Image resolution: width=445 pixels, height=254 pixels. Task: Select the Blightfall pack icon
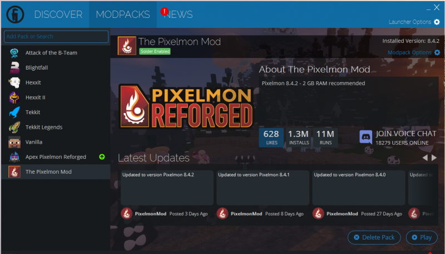[x=14, y=67]
